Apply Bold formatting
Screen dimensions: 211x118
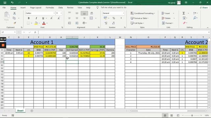(x=29, y=18)
